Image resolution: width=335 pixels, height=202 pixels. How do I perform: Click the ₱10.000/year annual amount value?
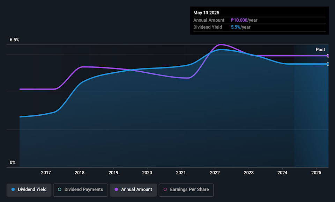244,20
